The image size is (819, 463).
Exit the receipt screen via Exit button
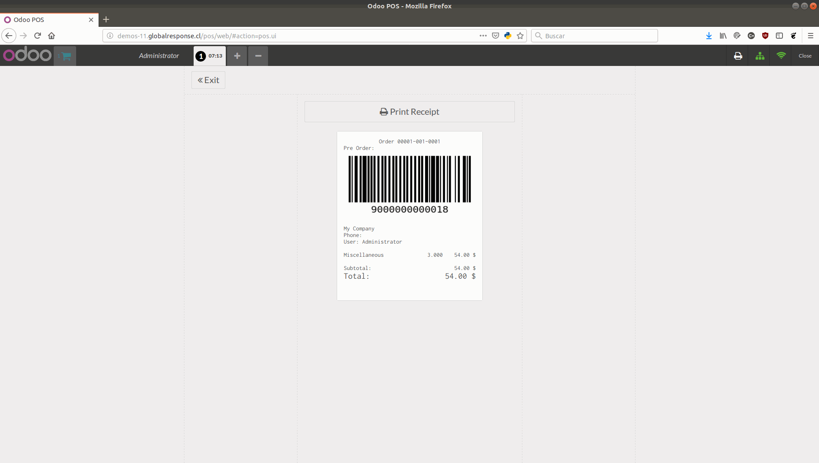[x=208, y=80]
